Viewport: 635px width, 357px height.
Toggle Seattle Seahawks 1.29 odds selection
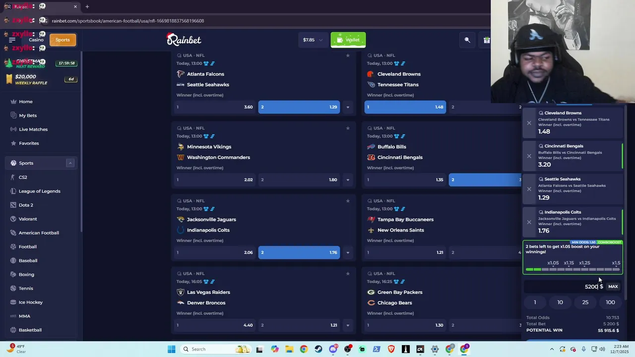pos(299,107)
